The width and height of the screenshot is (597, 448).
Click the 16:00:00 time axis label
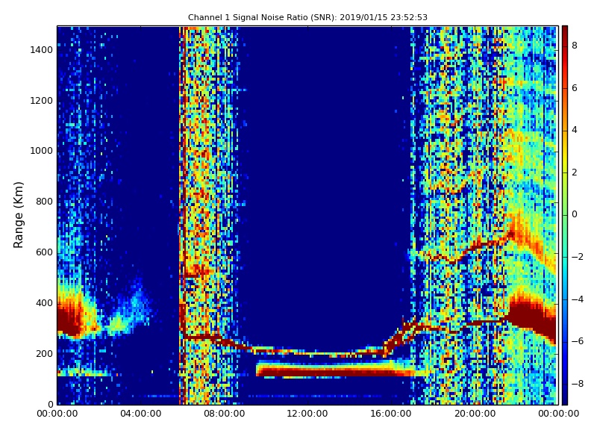pyautogui.click(x=391, y=414)
